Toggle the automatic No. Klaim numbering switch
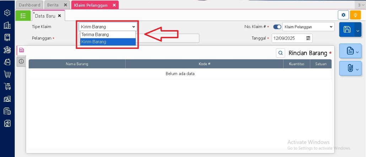Viewport: 366px width, 157px height. 277,27
